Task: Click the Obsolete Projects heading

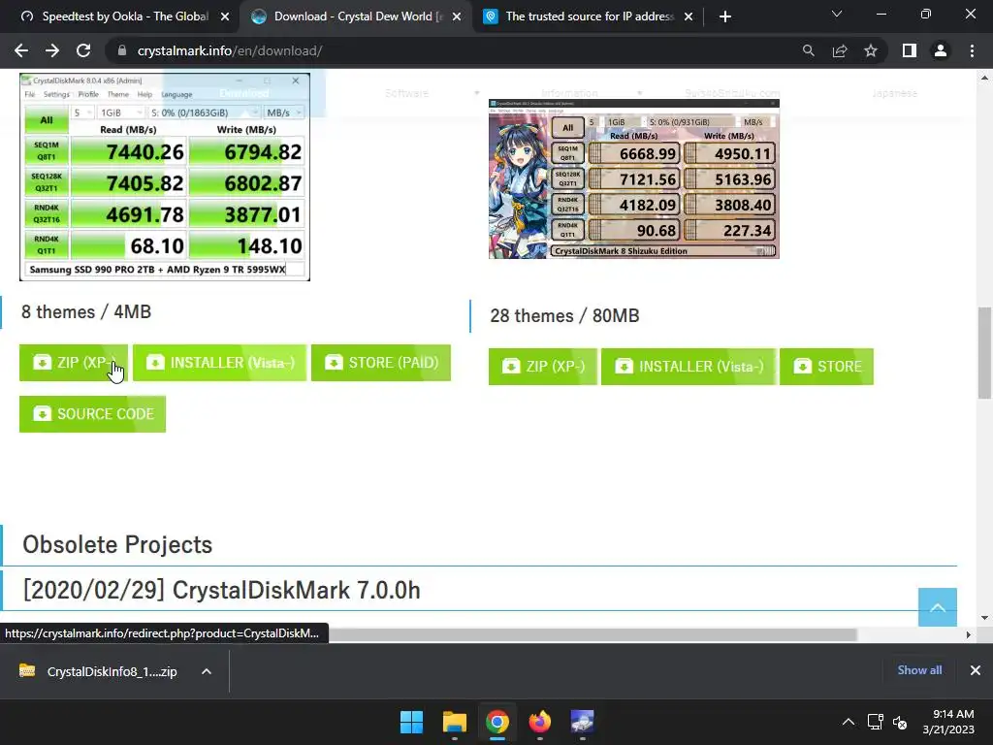Action: pyautogui.click(x=117, y=545)
